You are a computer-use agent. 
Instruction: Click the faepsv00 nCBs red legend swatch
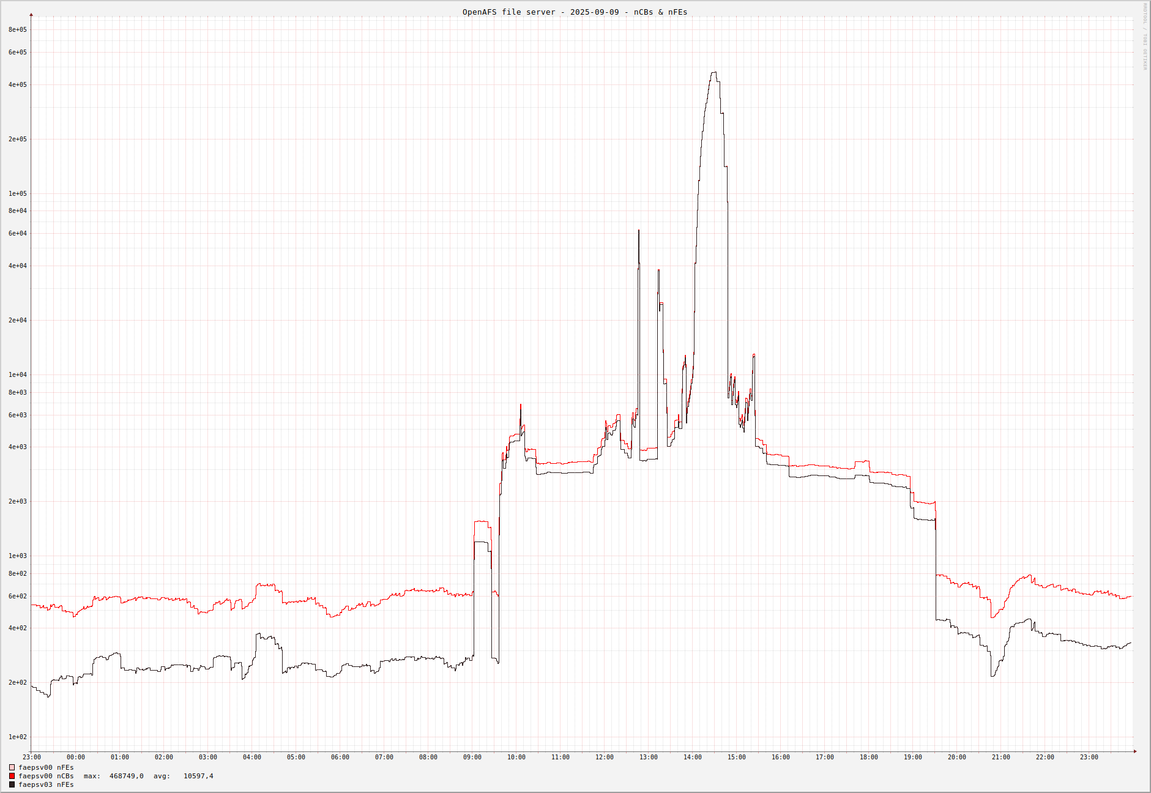click(12, 776)
